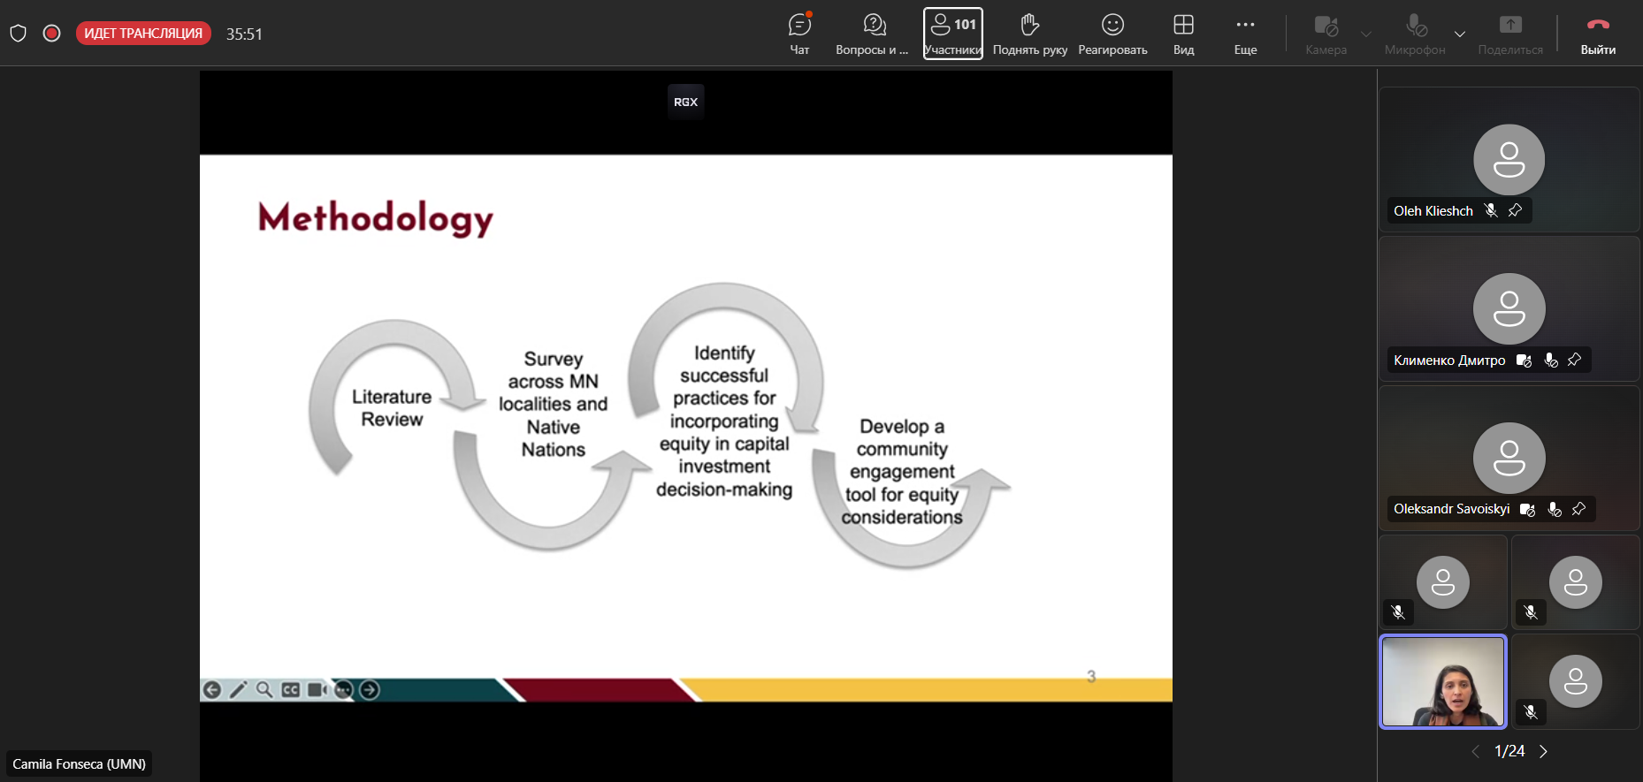The image size is (1643, 782).
Task: Toggle closed captions CC on slide
Action: (x=291, y=690)
